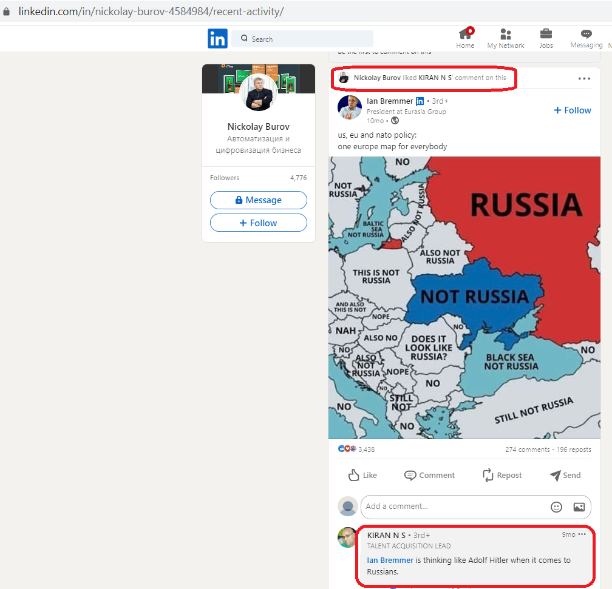Send the post with paper plane

[565, 475]
